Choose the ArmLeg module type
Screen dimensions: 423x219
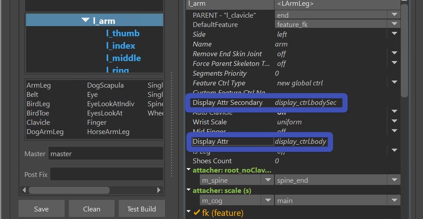38,85
